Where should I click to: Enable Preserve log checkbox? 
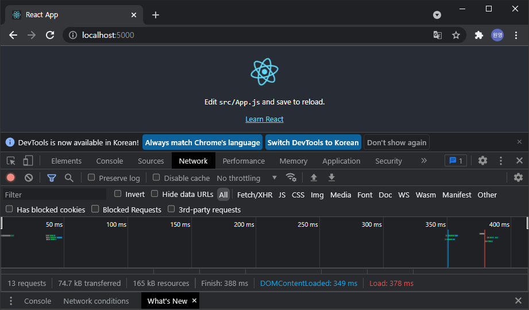(91, 177)
